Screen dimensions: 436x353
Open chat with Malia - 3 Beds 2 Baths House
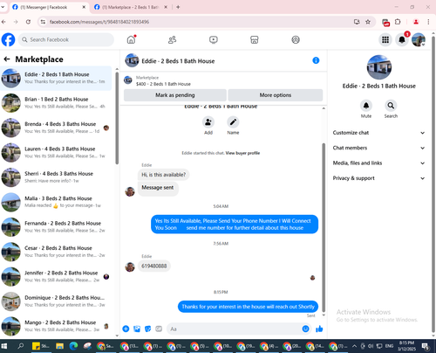click(x=56, y=202)
